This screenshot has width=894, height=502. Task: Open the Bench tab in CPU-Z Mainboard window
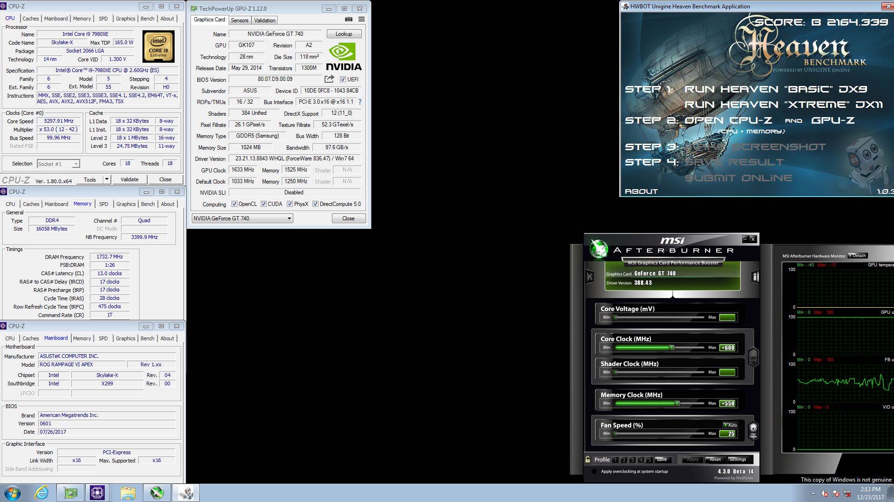click(x=147, y=338)
